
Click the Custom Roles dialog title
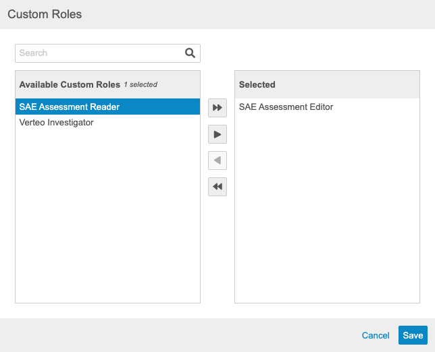pos(45,14)
